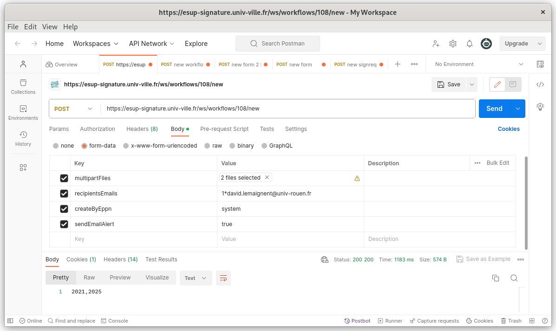Open the Pre-request Script tab
This screenshot has width=556, height=331.
coord(224,129)
